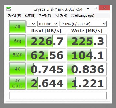Image resolution: width=116 pixels, height=108 pixels.
Task: Select the 4K write result 0.836
Action: 87,69
